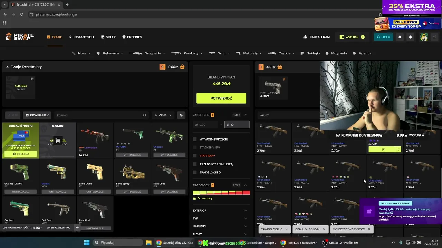The height and width of the screenshot is (248, 442).
Task: Click the round refresh icon beside CENA
Action: 181,115
